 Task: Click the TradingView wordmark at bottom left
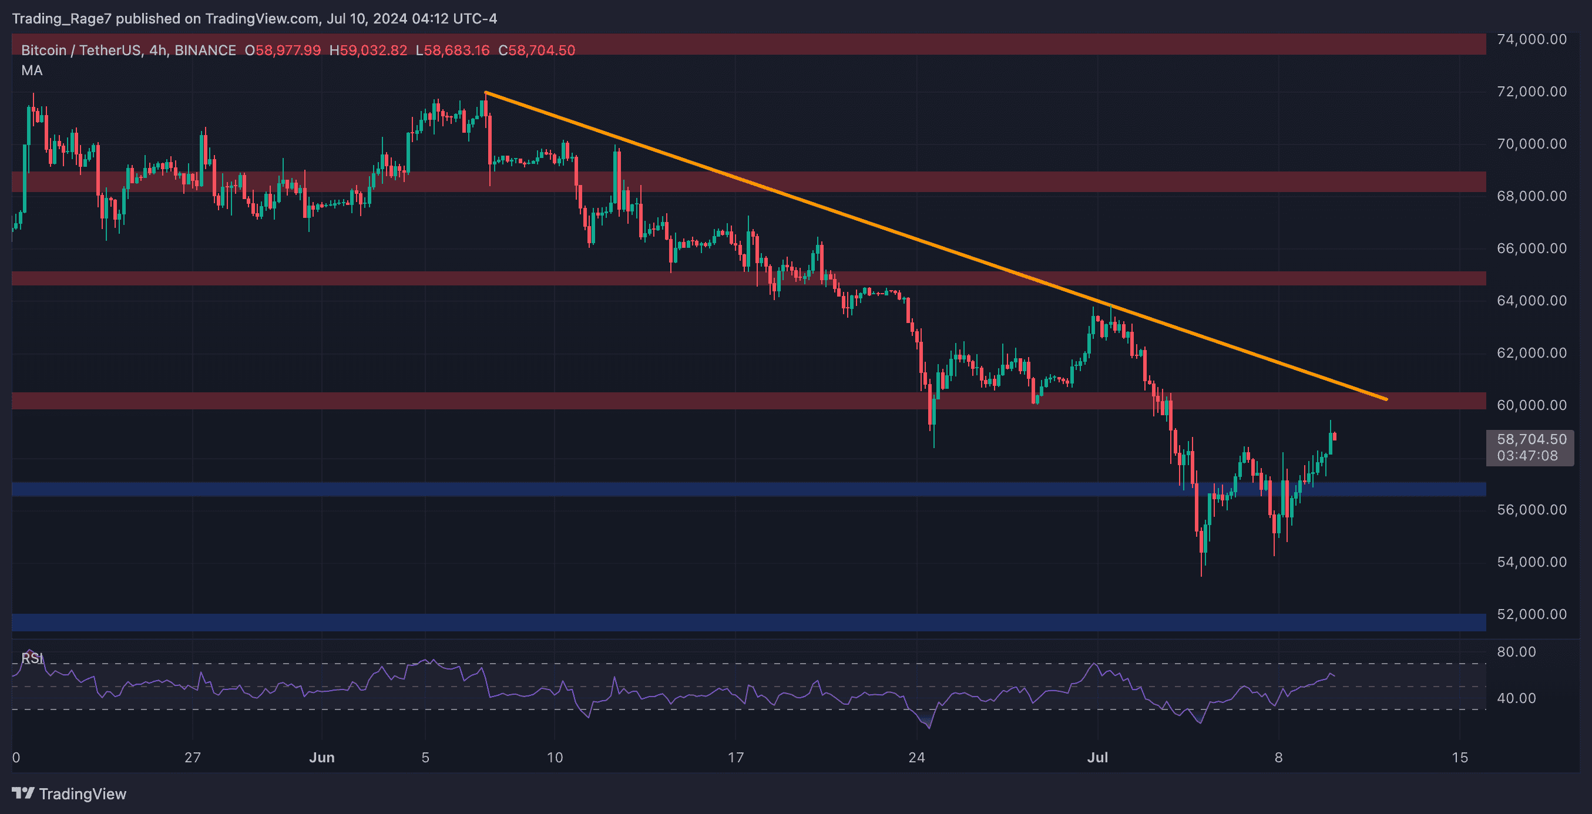click(x=82, y=793)
